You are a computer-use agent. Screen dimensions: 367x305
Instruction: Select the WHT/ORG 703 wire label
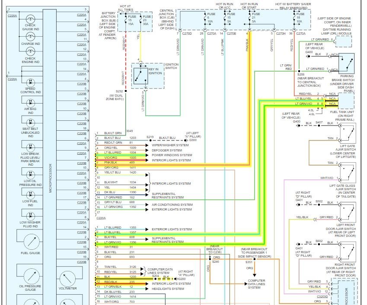[x=119, y=302]
